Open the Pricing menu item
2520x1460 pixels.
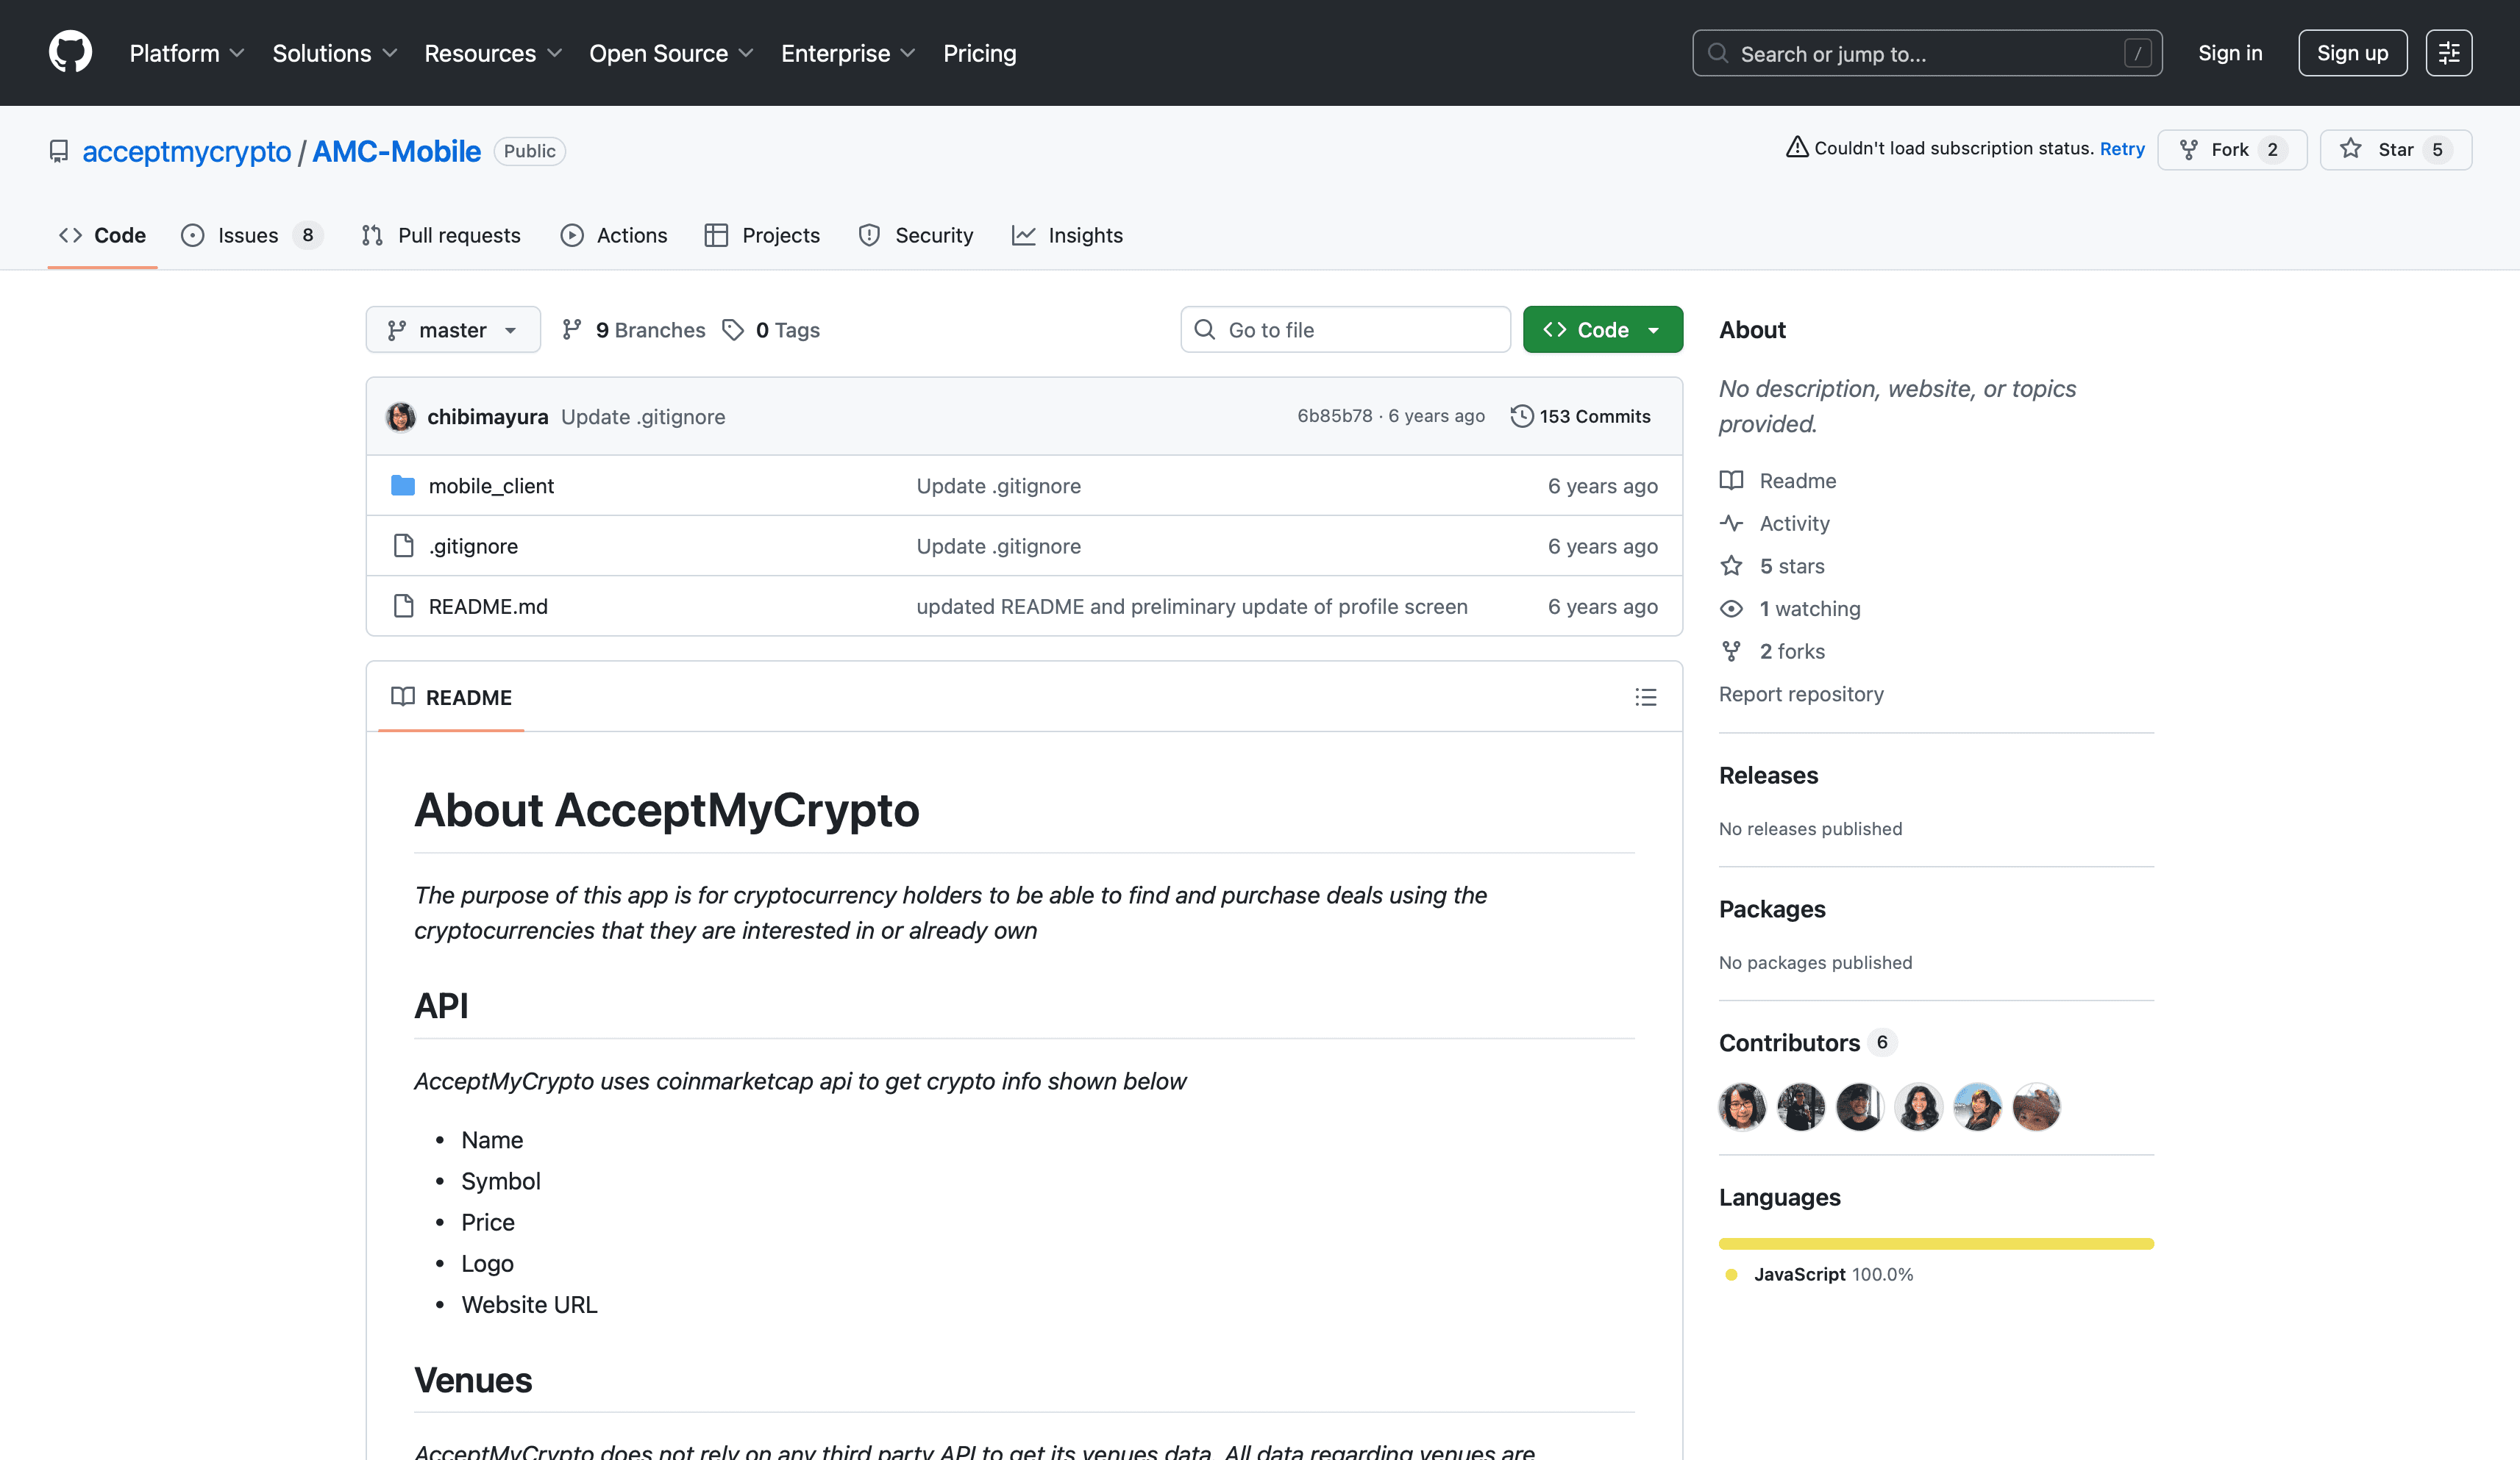click(x=979, y=53)
